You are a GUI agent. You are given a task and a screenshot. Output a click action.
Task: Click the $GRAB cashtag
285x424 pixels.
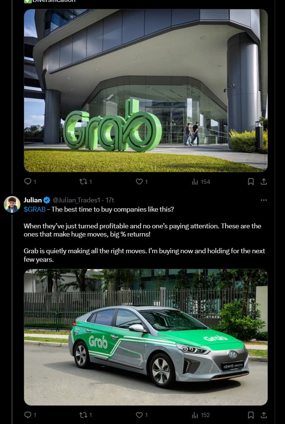pos(34,209)
